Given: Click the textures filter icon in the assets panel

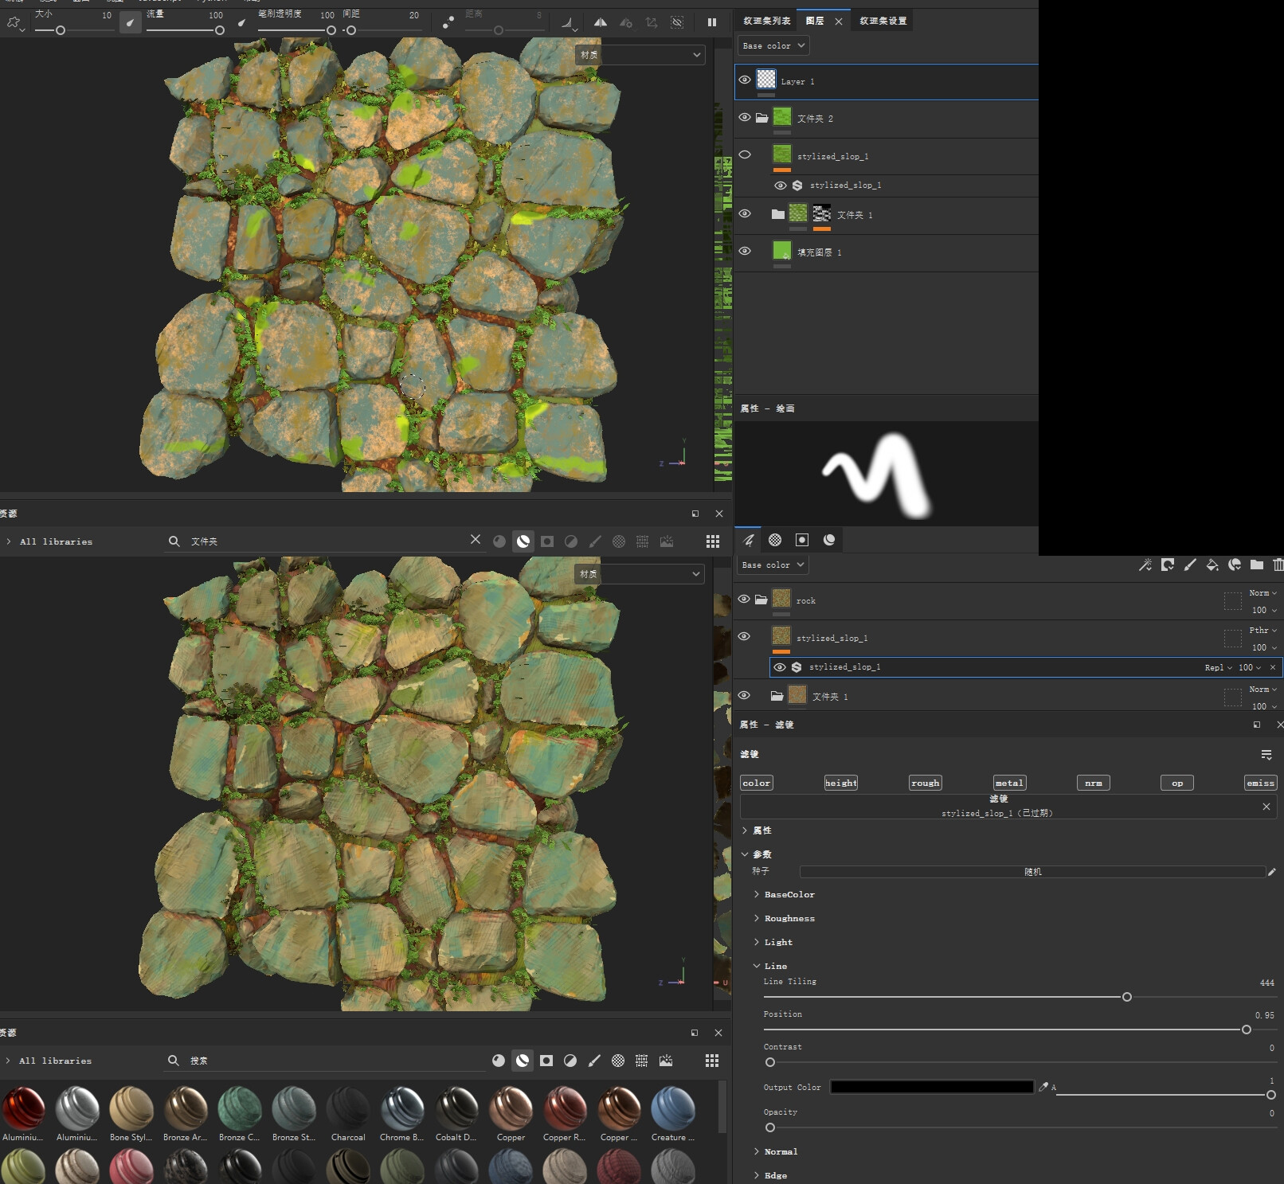Looking at the screenshot, I should (620, 541).
